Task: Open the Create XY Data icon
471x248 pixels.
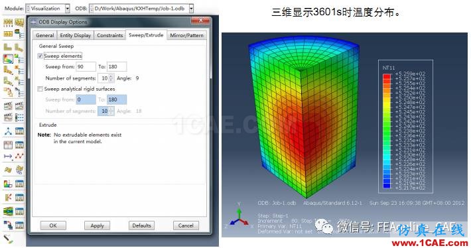Action: pos(8,145)
